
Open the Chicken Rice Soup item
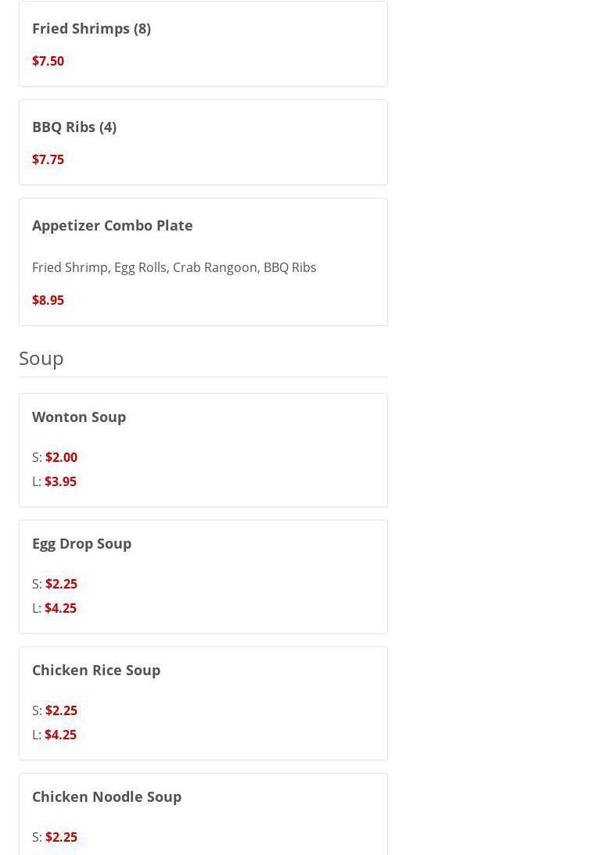click(x=96, y=670)
